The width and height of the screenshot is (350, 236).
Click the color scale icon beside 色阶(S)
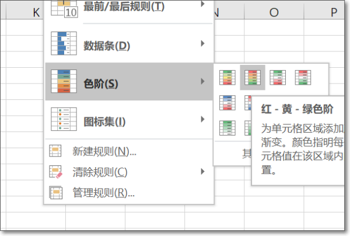pyautogui.click(x=64, y=81)
